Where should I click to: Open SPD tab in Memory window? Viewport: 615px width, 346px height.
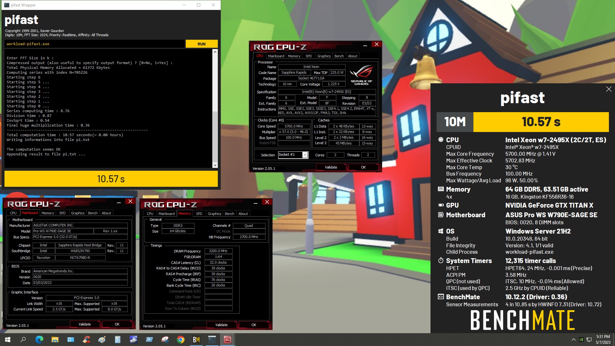click(199, 214)
